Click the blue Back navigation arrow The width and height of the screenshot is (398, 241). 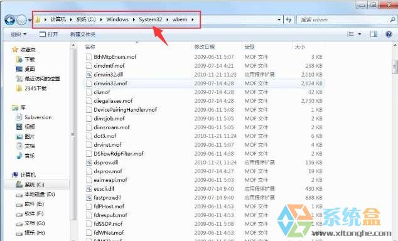coord(10,20)
